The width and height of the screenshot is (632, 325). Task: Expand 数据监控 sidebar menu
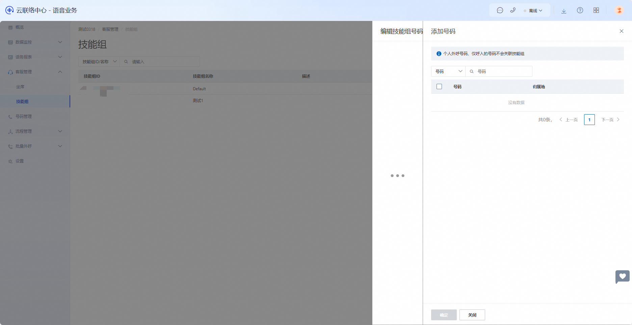[x=35, y=42]
